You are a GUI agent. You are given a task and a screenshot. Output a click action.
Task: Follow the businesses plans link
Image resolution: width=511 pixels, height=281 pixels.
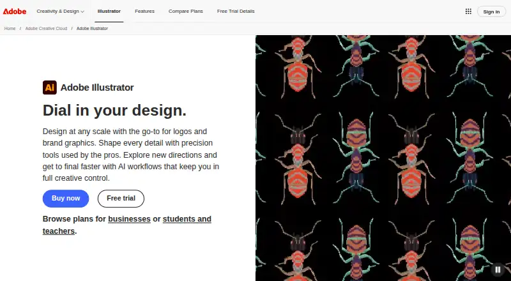[130, 219]
